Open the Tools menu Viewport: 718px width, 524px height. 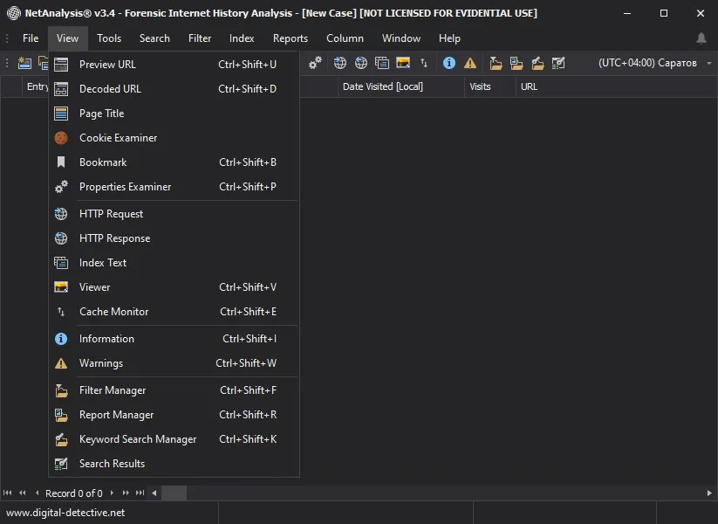click(109, 38)
